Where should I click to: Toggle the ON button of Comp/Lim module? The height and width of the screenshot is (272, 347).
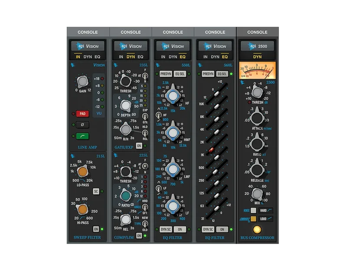pyautogui.click(x=139, y=236)
